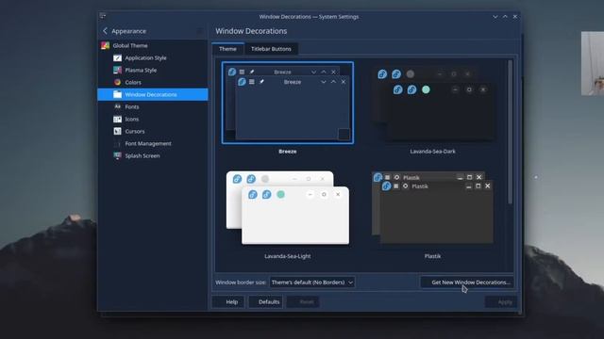Click the Global Theme icon in sidebar

pos(105,45)
